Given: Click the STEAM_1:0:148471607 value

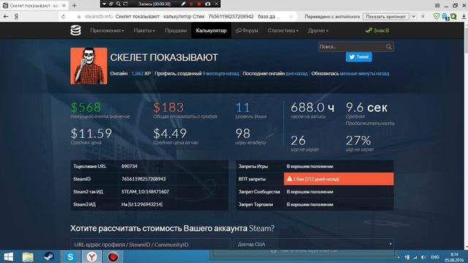Looking at the screenshot, I should pyautogui.click(x=145, y=191).
